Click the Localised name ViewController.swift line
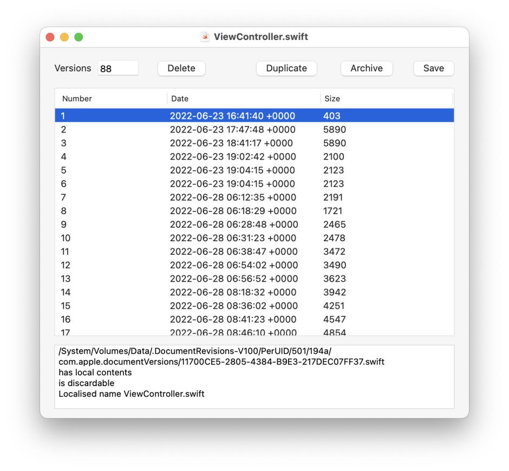509x471 pixels. [x=130, y=394]
